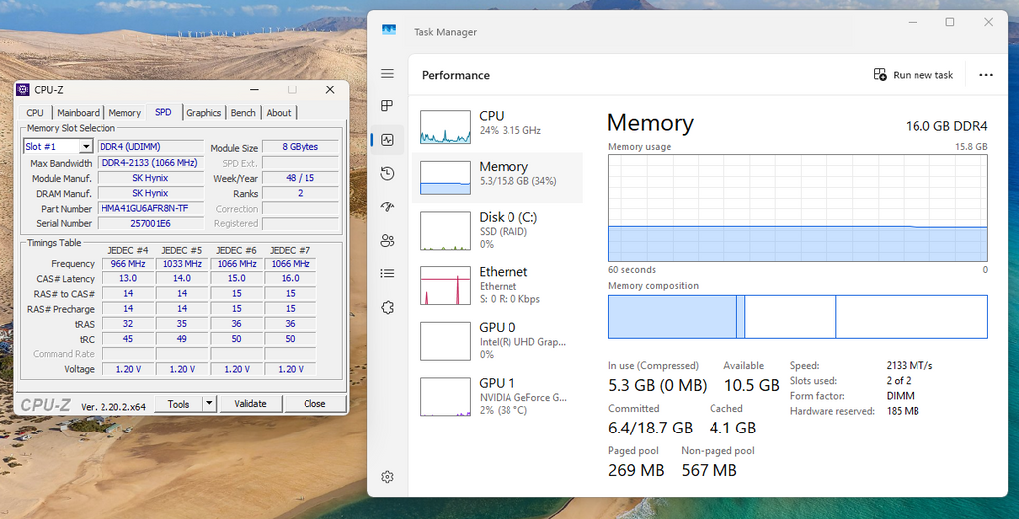The image size is (1019, 519).
Task: Click the Run new task button
Action: [x=914, y=74]
